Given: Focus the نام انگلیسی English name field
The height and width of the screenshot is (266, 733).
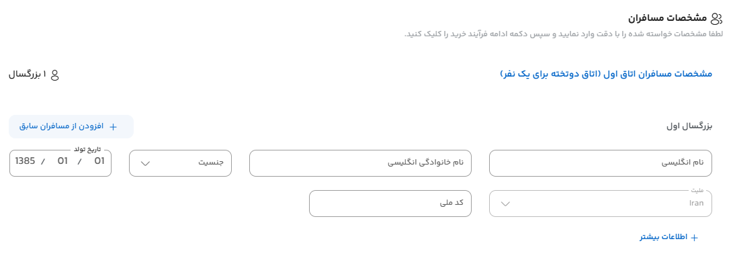Looking at the screenshot, I should [600, 163].
